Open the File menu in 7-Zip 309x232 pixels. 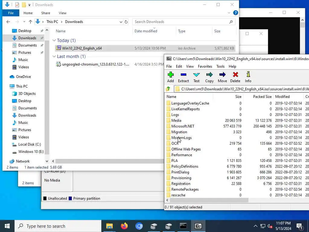(x=169, y=66)
